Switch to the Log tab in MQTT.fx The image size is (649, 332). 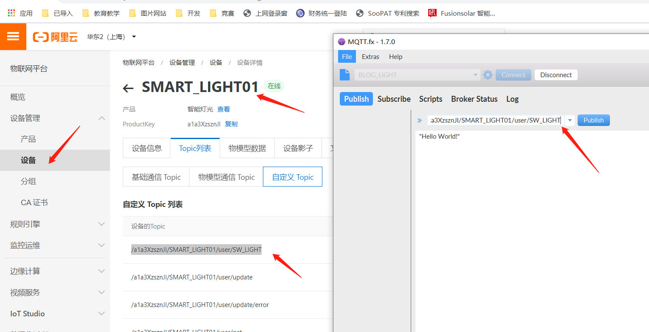512,99
